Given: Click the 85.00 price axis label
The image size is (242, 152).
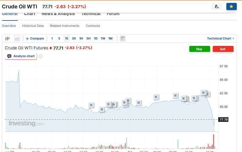Looking at the screenshot, I should point(224,80).
